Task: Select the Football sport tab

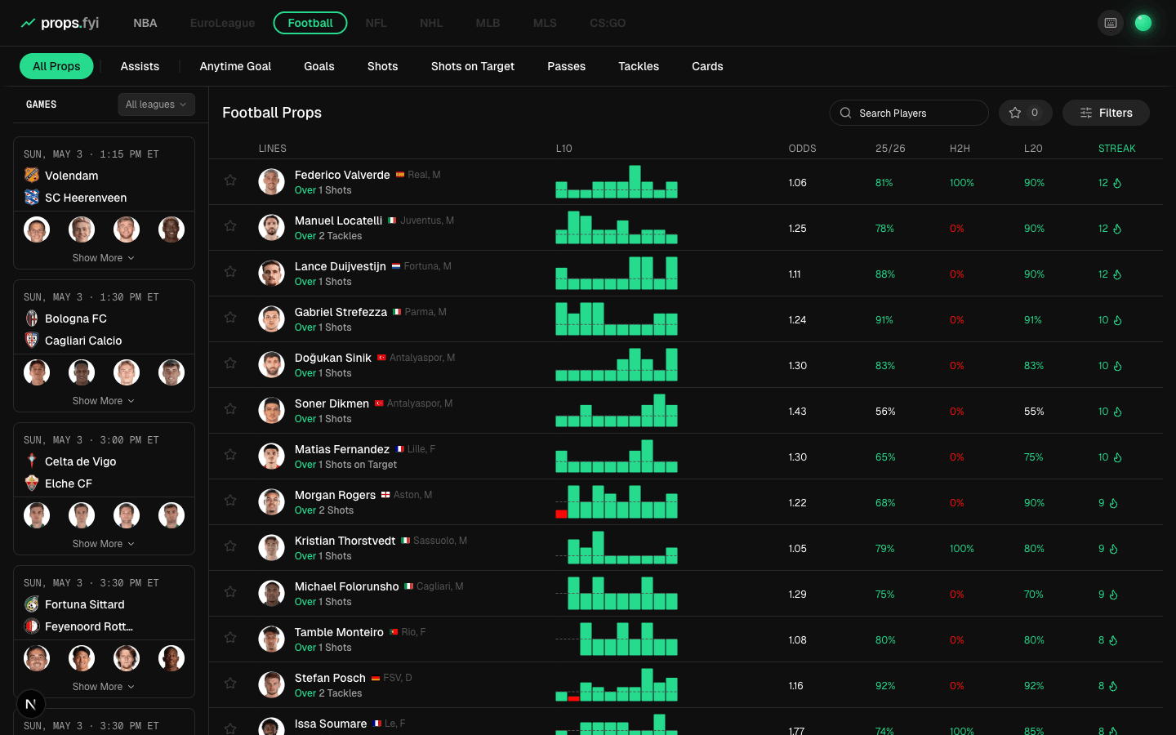Action: (310, 23)
